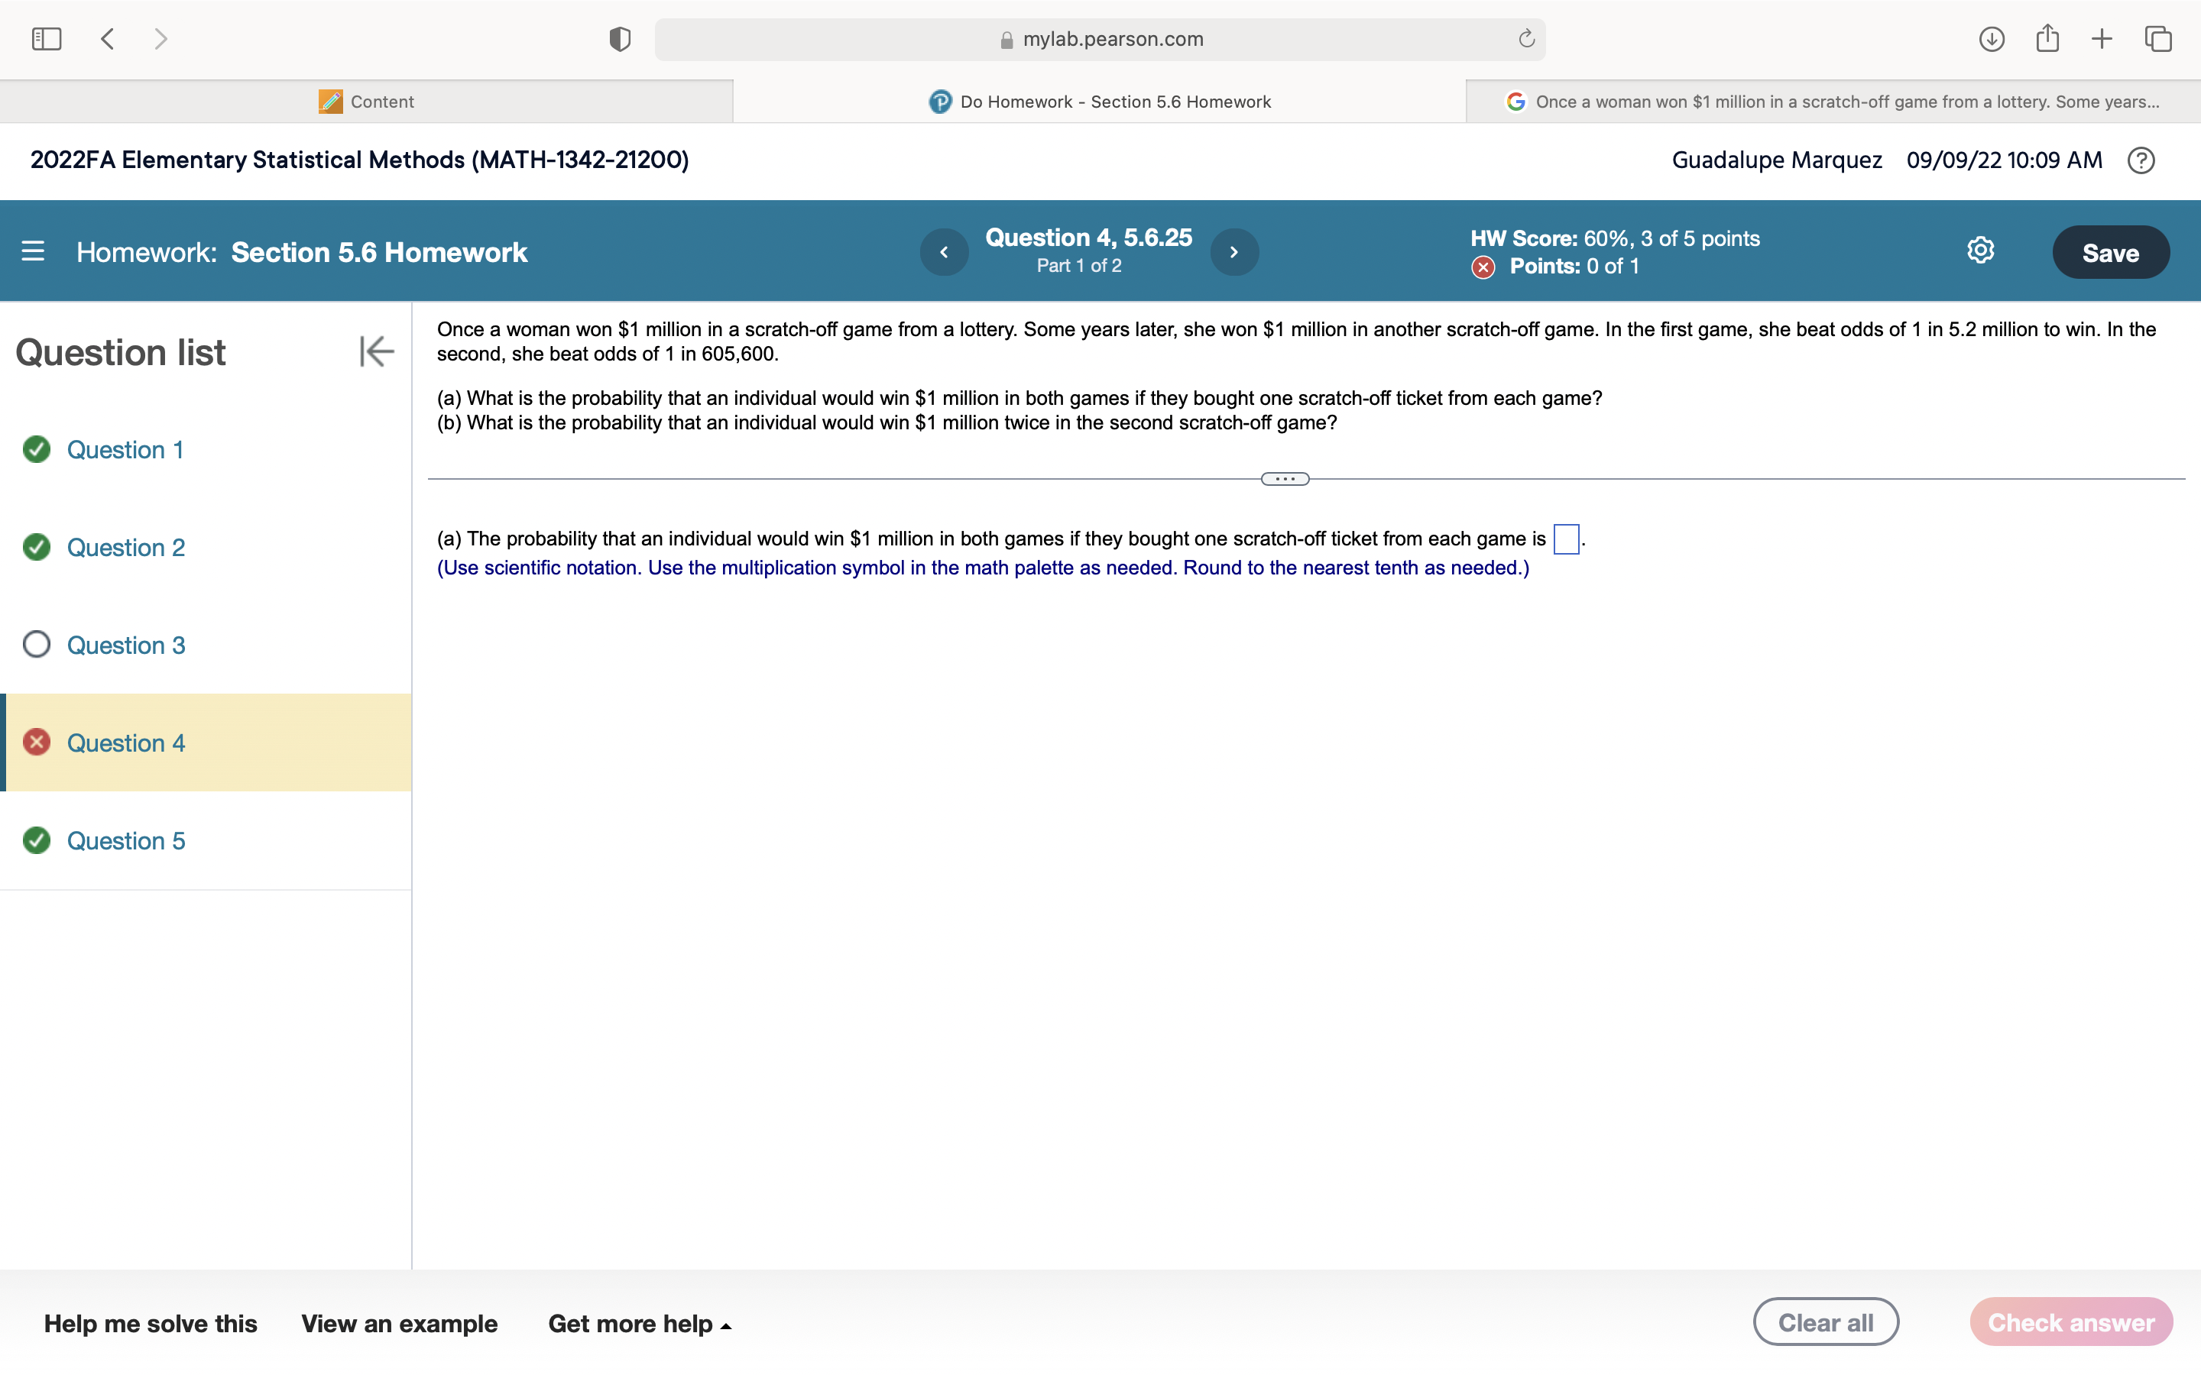Go to the next question part with the chevron

coord(1234,251)
